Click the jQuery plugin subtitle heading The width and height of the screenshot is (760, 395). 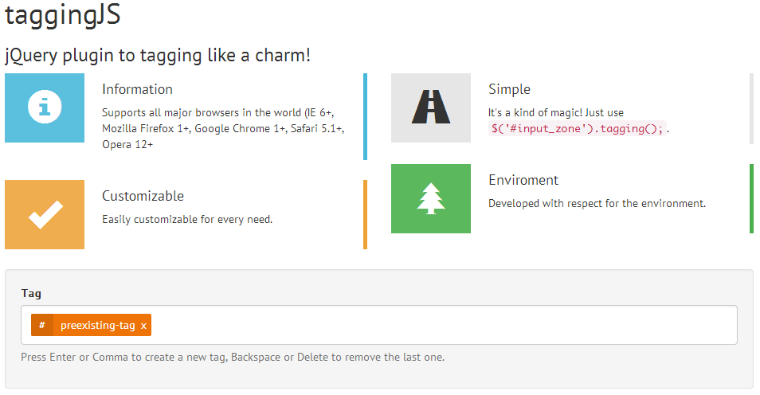158,55
